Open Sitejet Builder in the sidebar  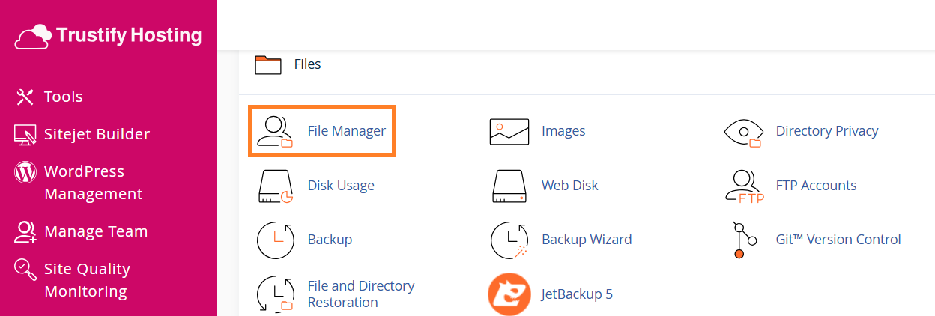[97, 134]
